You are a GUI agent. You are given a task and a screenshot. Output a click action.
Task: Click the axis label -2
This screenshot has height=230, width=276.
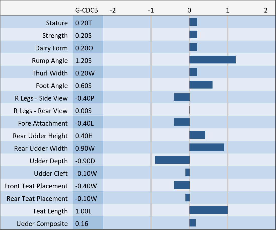(113, 10)
